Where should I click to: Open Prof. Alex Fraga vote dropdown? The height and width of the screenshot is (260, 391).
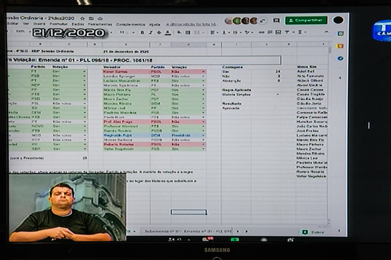204,122
